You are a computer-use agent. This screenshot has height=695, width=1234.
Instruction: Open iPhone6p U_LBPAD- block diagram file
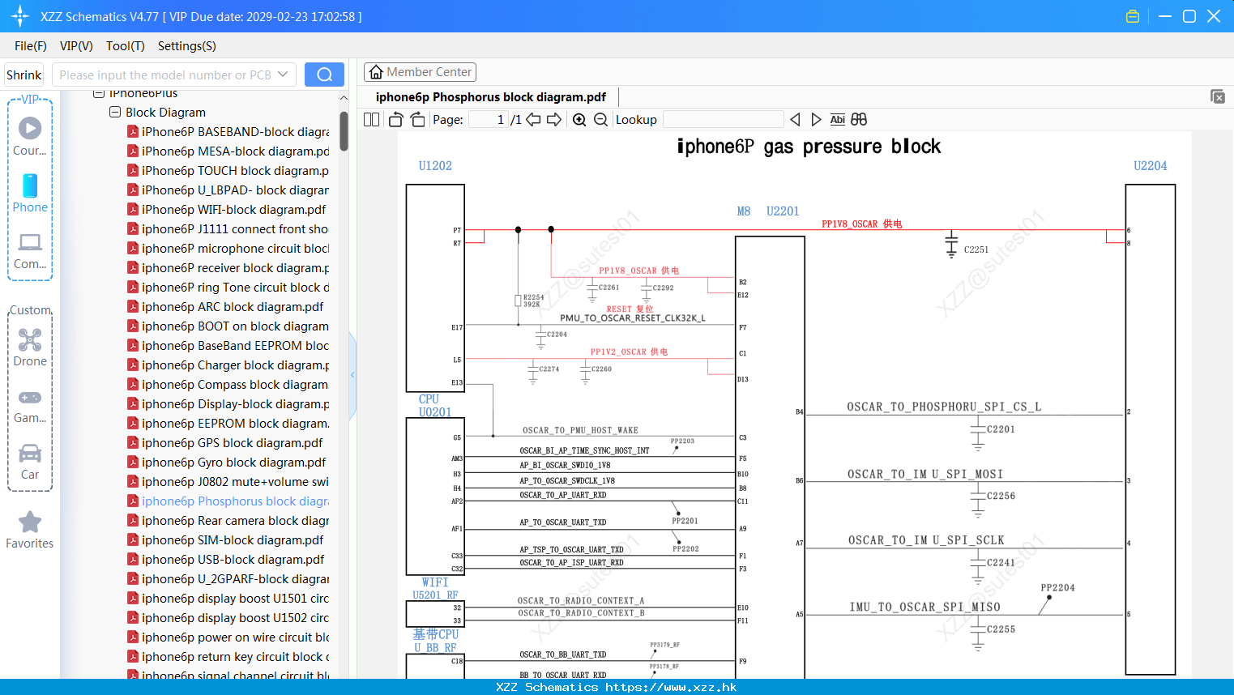click(x=228, y=190)
